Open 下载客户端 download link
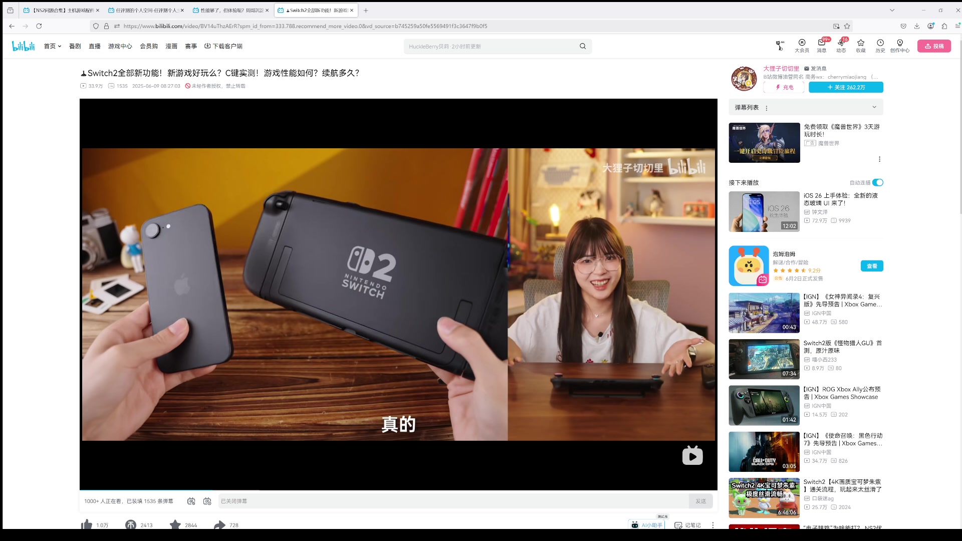962x541 pixels. pyautogui.click(x=223, y=46)
